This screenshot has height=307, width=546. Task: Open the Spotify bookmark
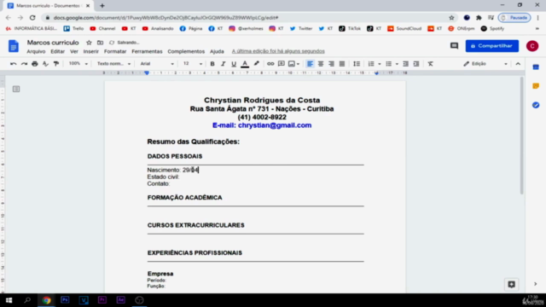click(493, 28)
